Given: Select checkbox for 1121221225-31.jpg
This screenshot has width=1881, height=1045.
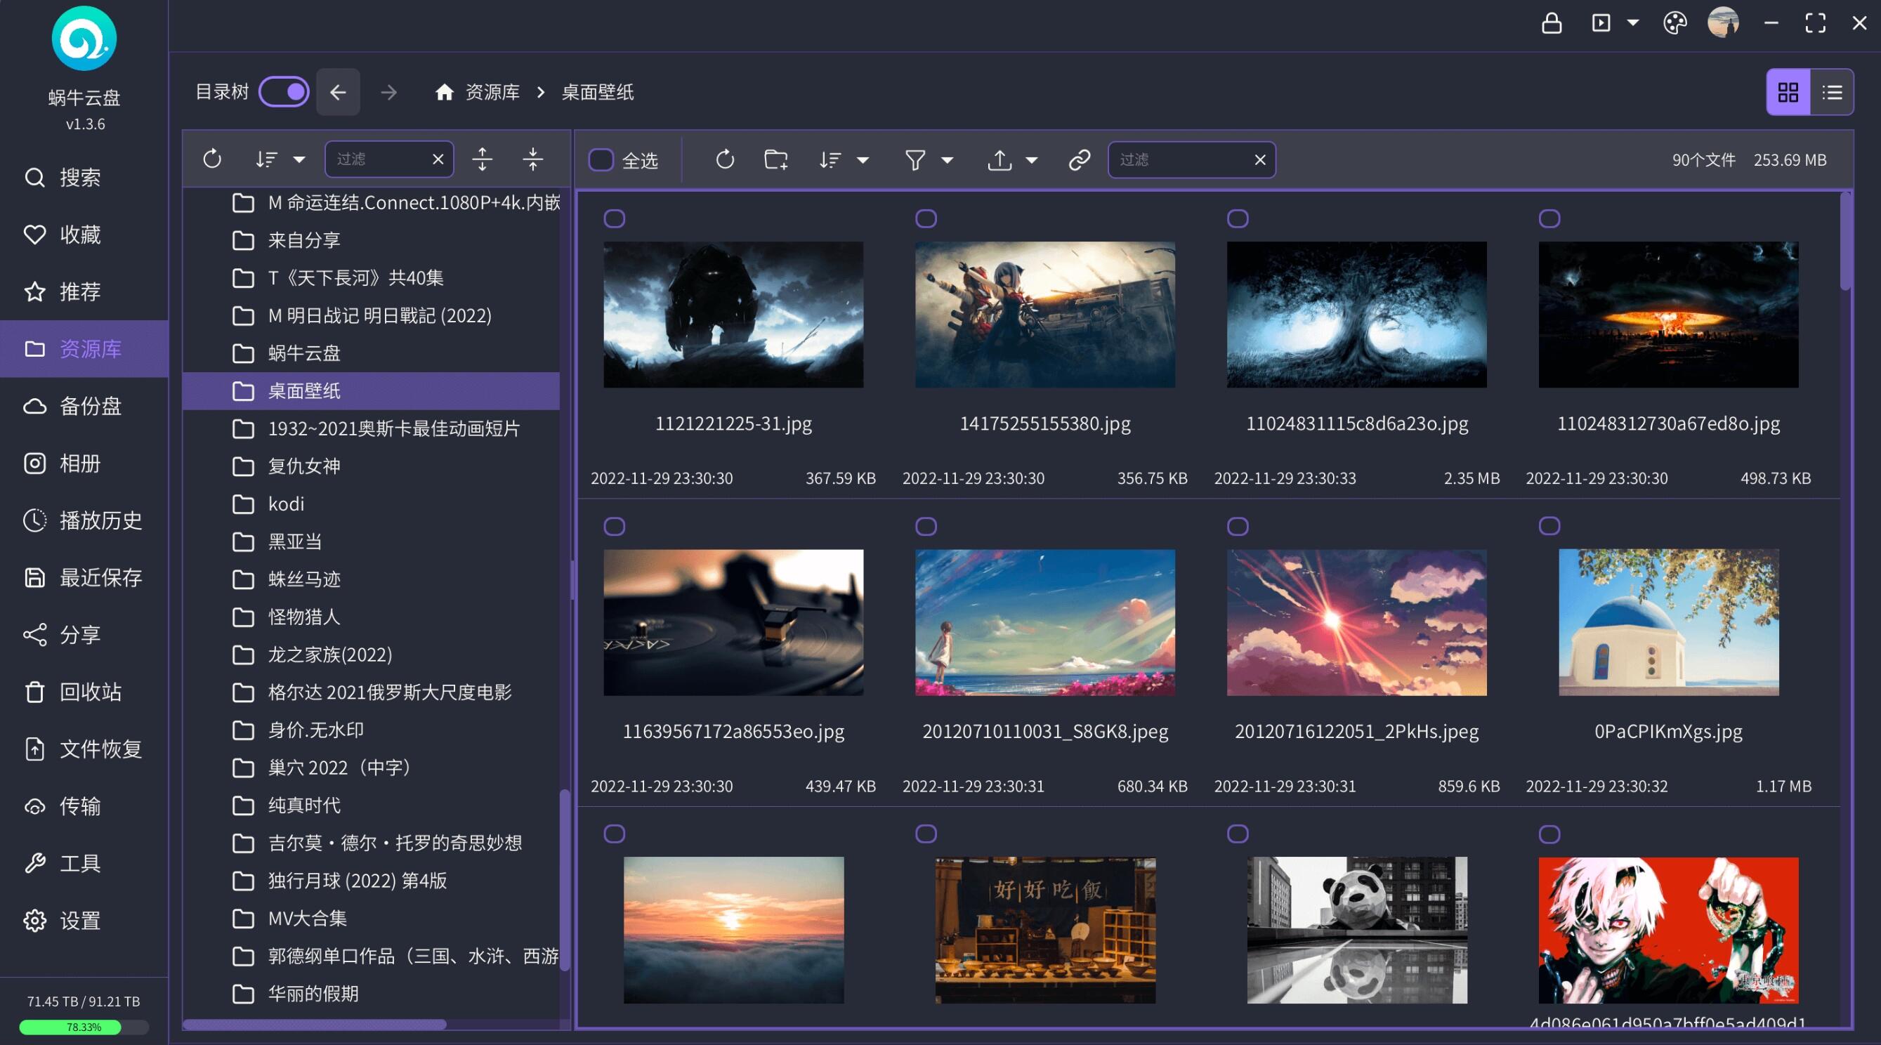Looking at the screenshot, I should pyautogui.click(x=614, y=218).
